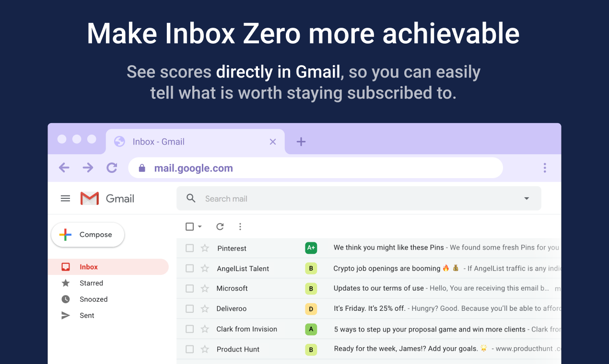Expand the search options dropdown arrow
Image resolution: width=609 pixels, height=364 pixels.
click(527, 198)
